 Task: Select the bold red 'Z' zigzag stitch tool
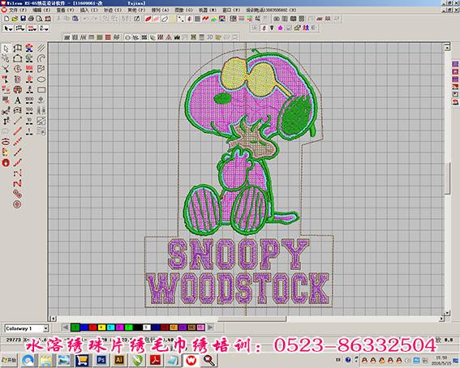click(17, 183)
